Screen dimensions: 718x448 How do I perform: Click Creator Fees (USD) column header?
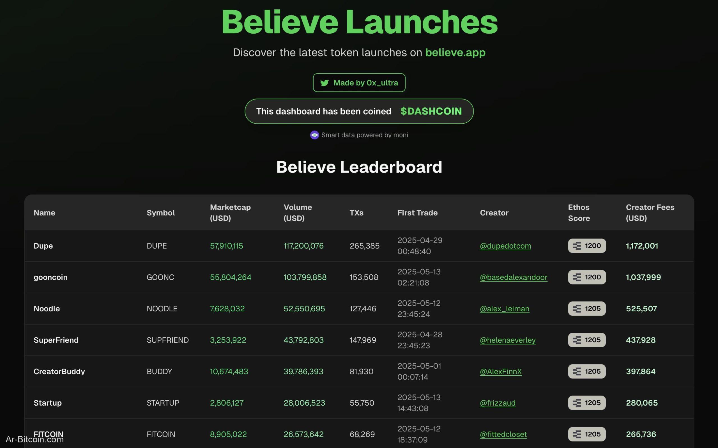coord(650,213)
